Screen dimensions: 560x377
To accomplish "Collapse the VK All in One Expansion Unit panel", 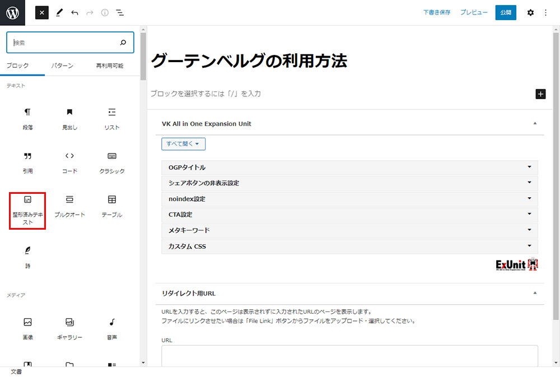I will click(x=535, y=123).
